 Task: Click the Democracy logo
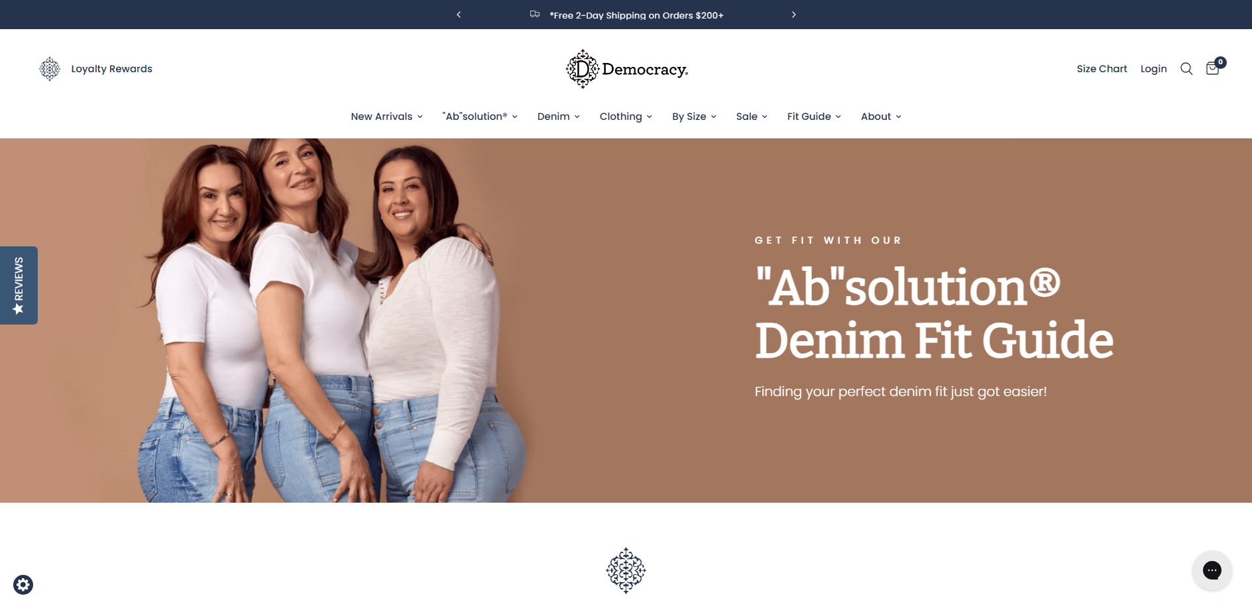click(x=626, y=69)
